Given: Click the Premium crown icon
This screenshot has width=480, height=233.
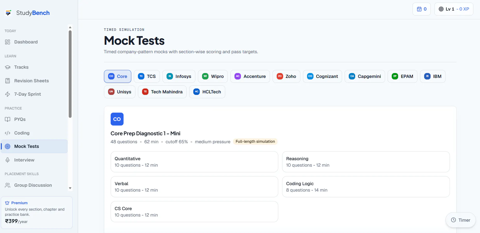Looking at the screenshot, I should tap(7, 203).
